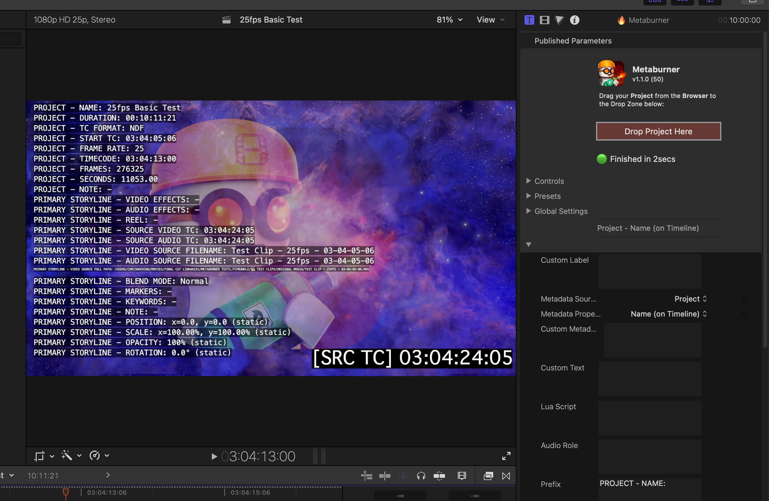Open the 81% zoom level menu
Screen dimensions: 769x501
(449, 20)
